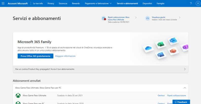Click the Word app icon
201x104 pixels.
coord(161,55)
